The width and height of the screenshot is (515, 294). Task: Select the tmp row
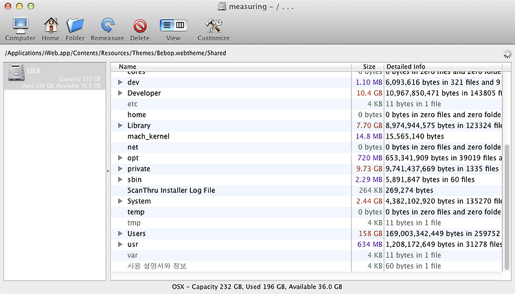click(x=306, y=223)
